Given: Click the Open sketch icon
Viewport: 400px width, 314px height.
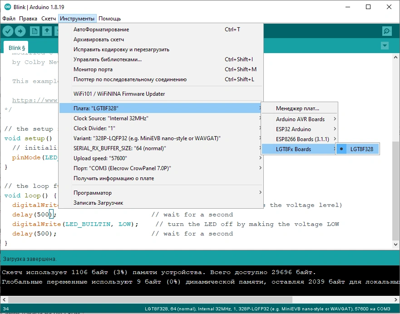Looking at the screenshot, I should (47, 31).
